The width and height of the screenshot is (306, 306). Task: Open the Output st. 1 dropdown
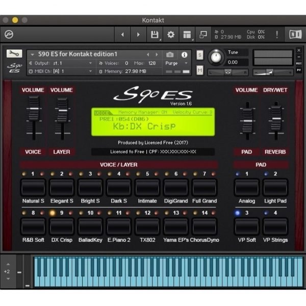click(x=61, y=63)
